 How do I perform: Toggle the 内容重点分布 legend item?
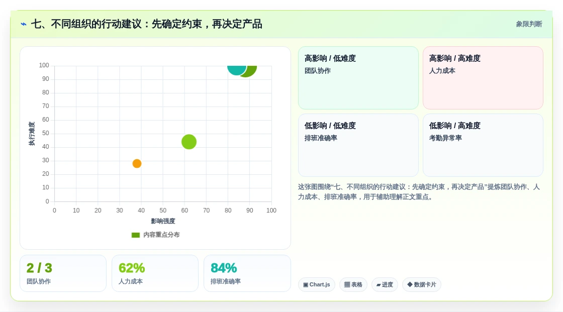(x=155, y=235)
